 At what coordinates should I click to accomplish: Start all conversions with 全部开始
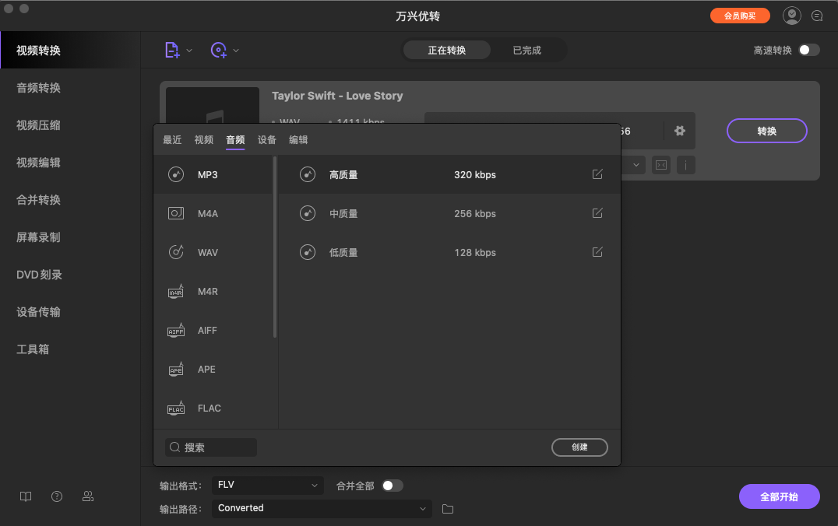(779, 496)
